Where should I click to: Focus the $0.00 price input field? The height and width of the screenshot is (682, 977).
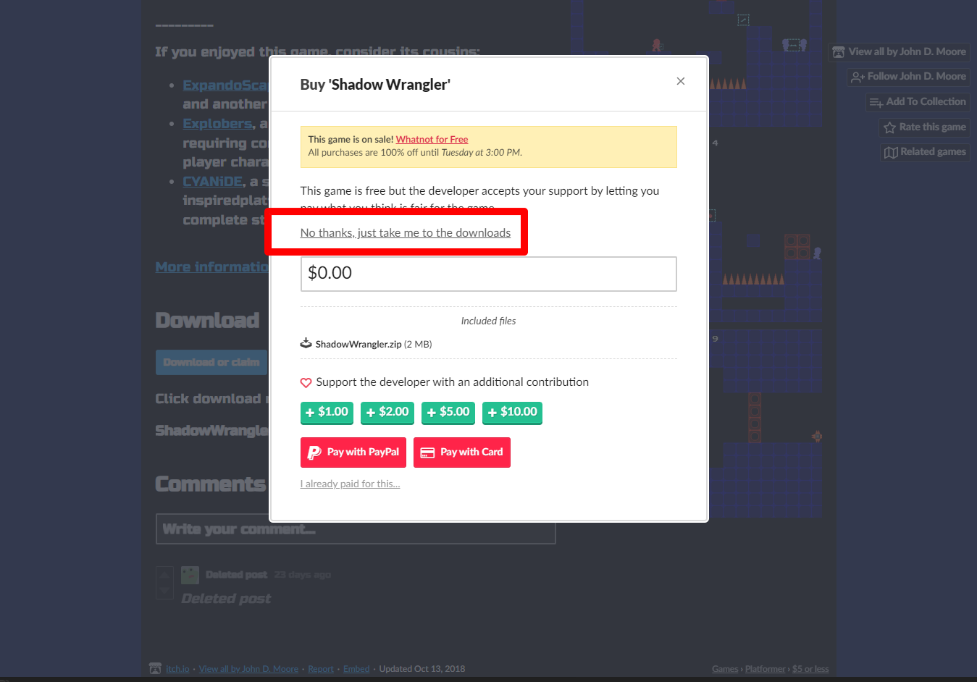point(488,274)
